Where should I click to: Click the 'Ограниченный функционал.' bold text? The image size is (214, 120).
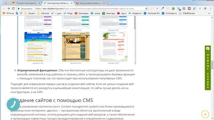click(x=37, y=70)
